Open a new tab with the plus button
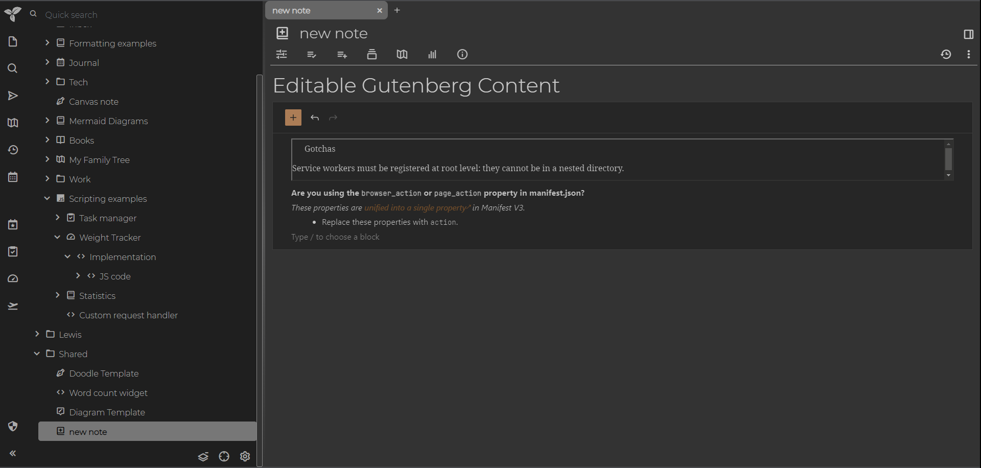The height and width of the screenshot is (468, 981). pos(397,10)
